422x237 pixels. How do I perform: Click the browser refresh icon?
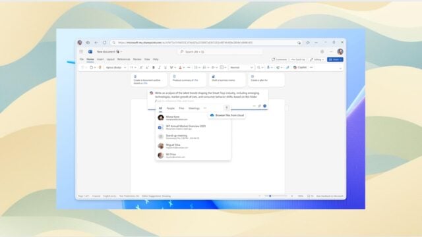[x=104, y=43]
